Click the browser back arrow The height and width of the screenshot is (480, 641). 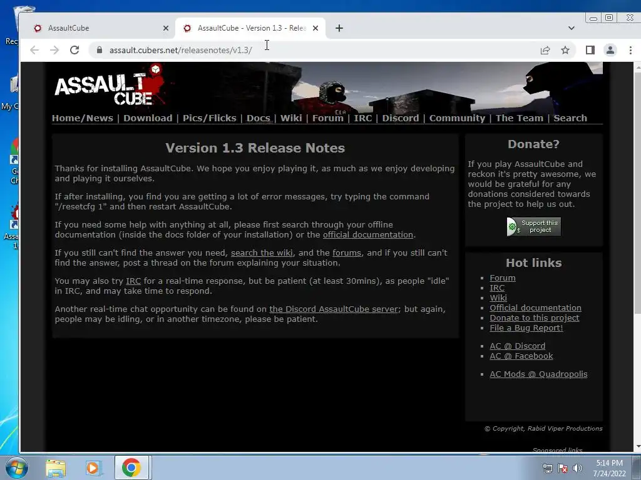click(x=34, y=50)
